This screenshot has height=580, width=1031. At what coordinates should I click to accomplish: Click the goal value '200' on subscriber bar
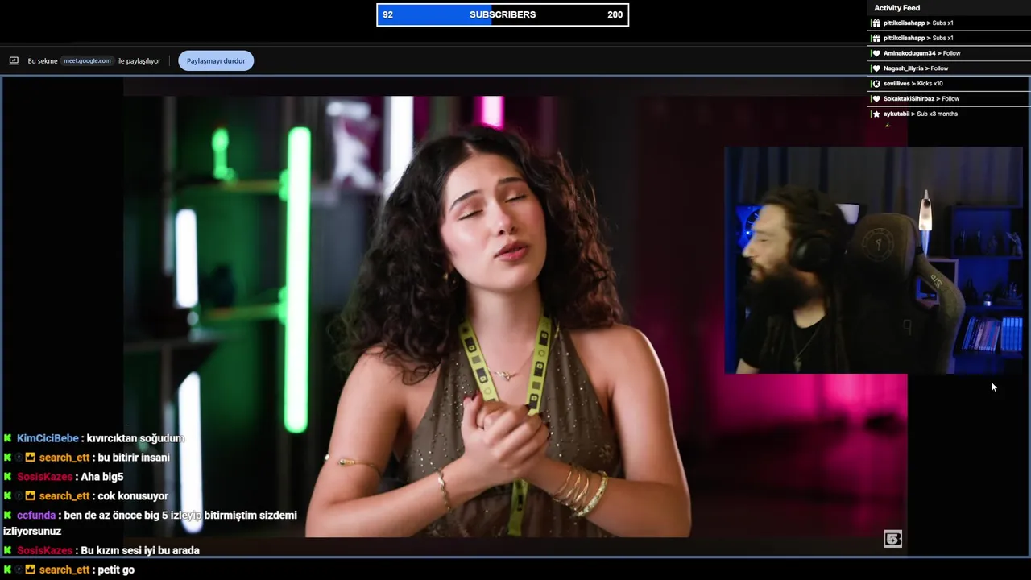point(615,14)
